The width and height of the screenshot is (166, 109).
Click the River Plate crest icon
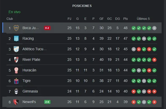pyautogui.click(x=16, y=60)
